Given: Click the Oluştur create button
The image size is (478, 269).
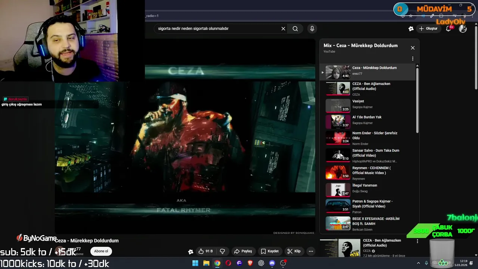Looking at the screenshot, I should pos(428,28).
